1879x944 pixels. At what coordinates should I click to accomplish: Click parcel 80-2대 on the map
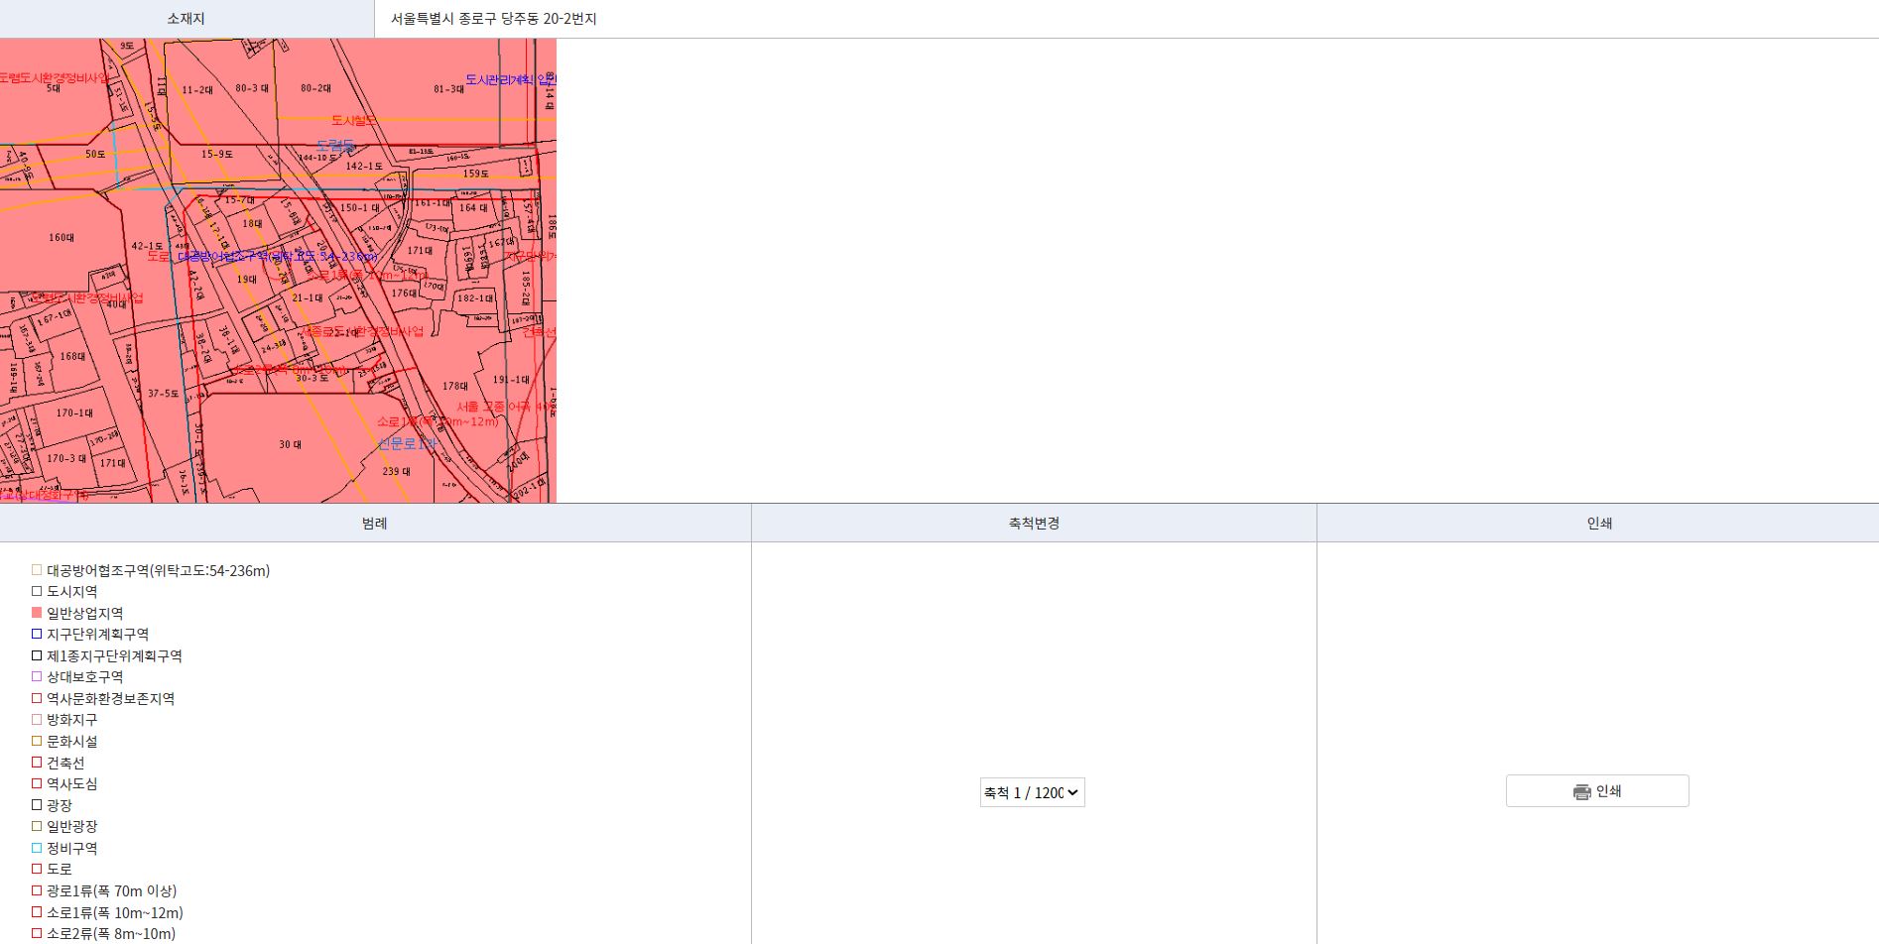pyautogui.click(x=315, y=88)
